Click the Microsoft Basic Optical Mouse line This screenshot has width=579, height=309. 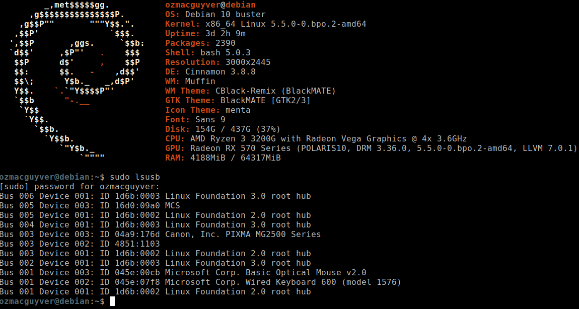[x=183, y=272]
